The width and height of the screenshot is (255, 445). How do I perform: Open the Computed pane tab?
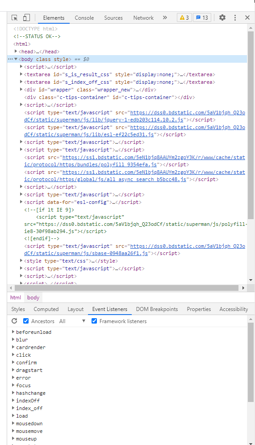click(x=46, y=309)
